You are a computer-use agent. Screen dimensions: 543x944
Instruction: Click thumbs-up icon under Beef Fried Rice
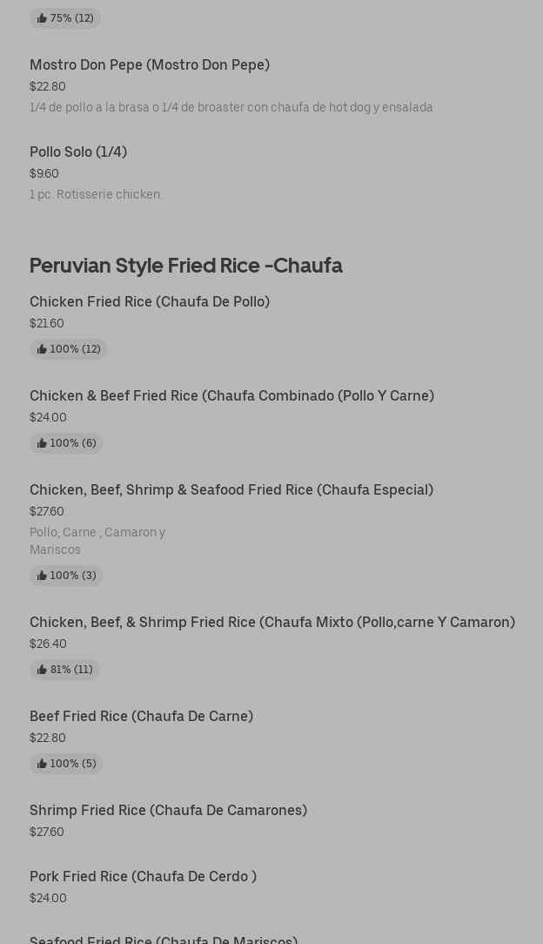42,764
